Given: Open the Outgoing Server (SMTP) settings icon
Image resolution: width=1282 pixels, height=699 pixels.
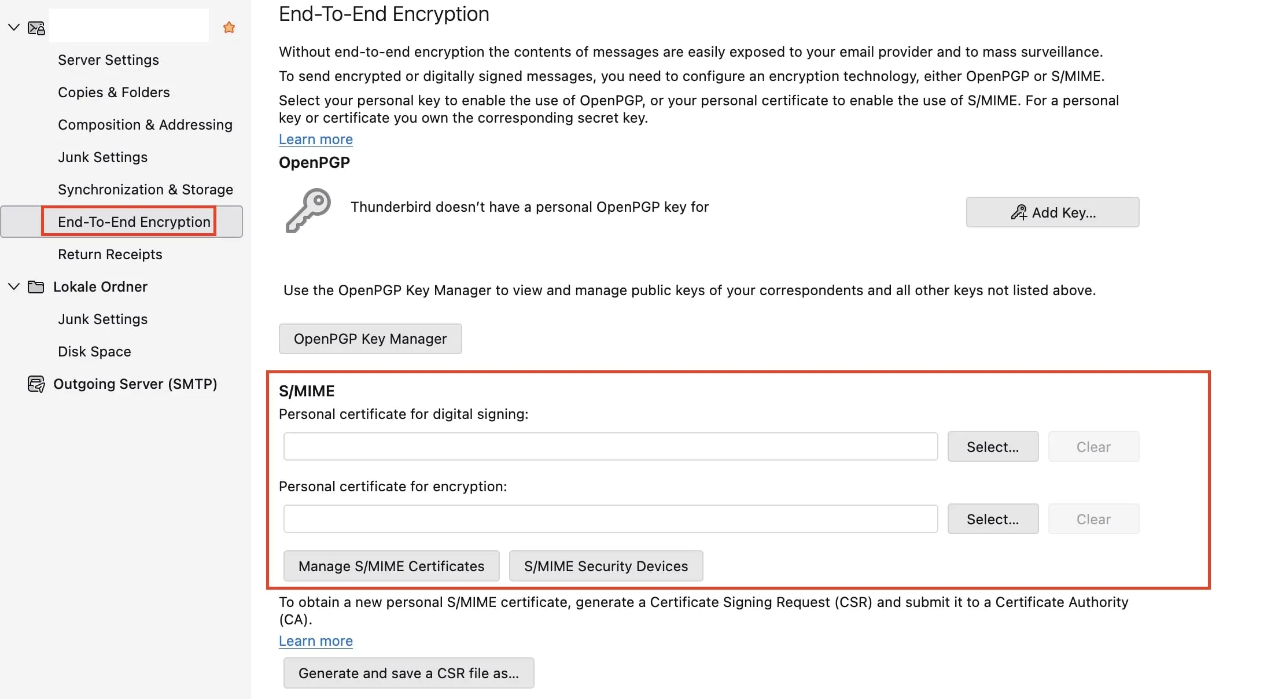Looking at the screenshot, I should (35, 384).
